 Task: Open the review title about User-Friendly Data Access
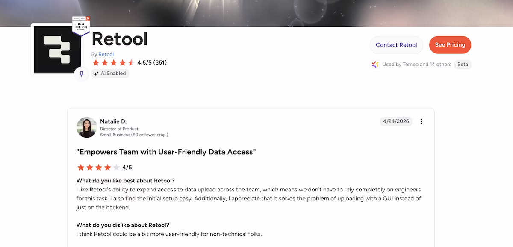[x=166, y=152]
